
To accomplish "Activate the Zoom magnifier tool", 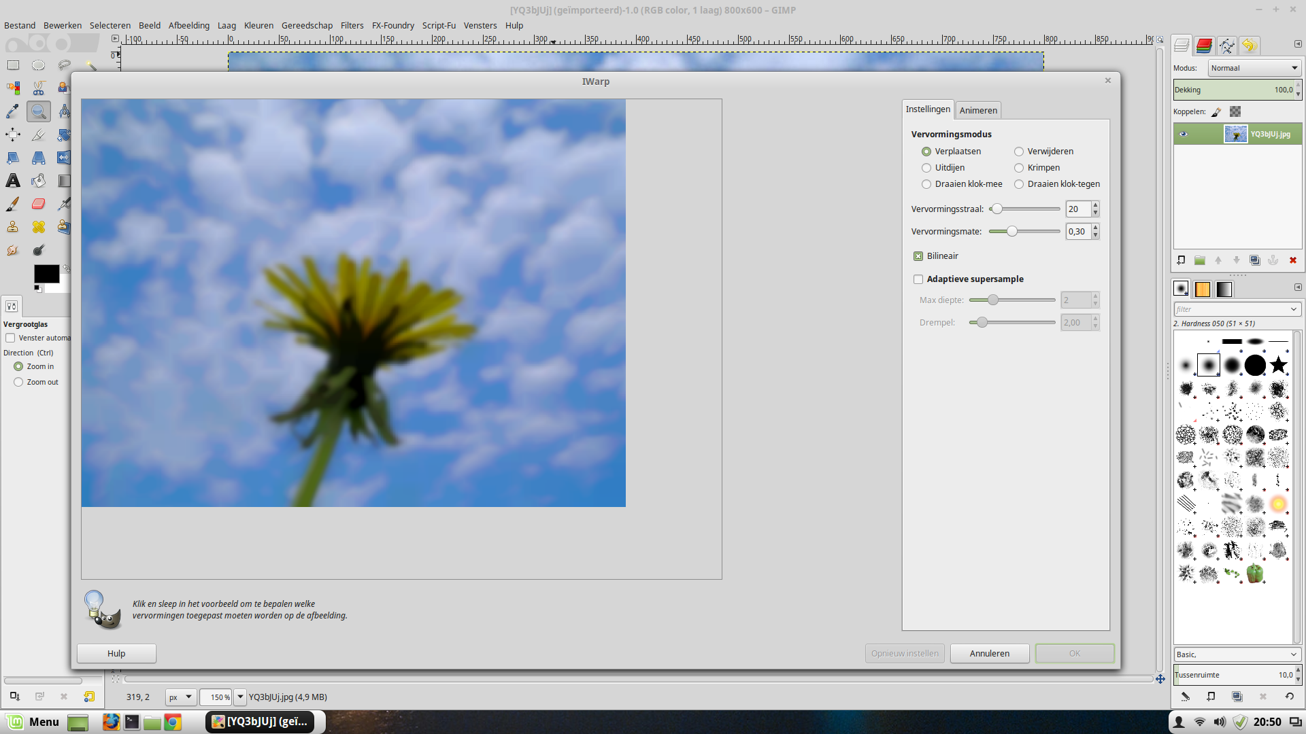I will (x=39, y=111).
